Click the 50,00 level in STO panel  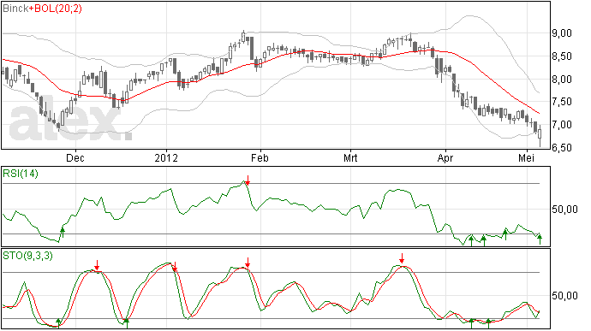pyautogui.click(x=564, y=296)
